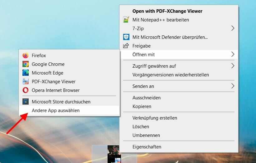Choose Andere App auswählen
256x163 pixels.
click(x=69, y=111)
